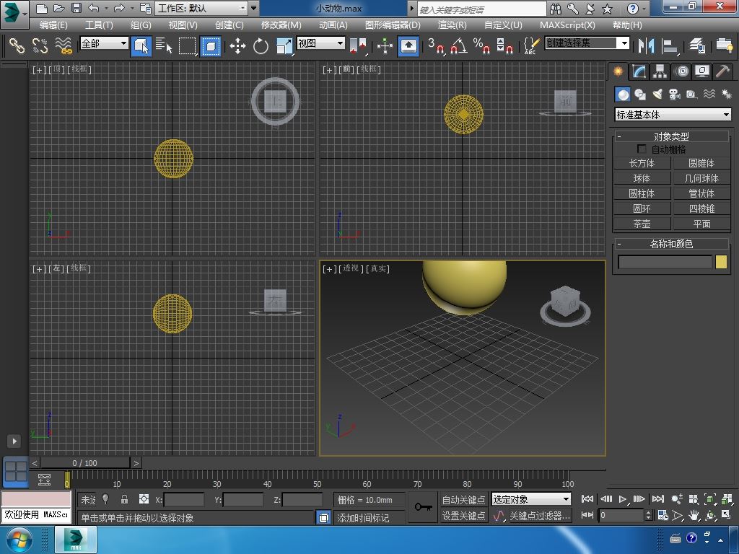The image size is (739, 554).
Task: Select the Cameras creation category icon
Action: coord(675,94)
